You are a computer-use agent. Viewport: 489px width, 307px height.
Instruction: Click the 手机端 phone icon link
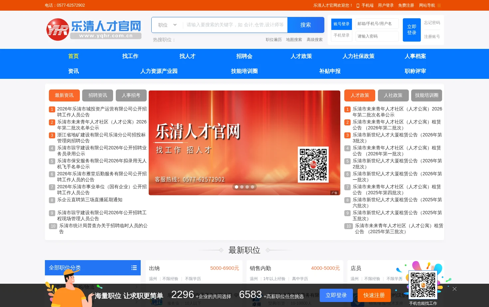tap(365, 5)
